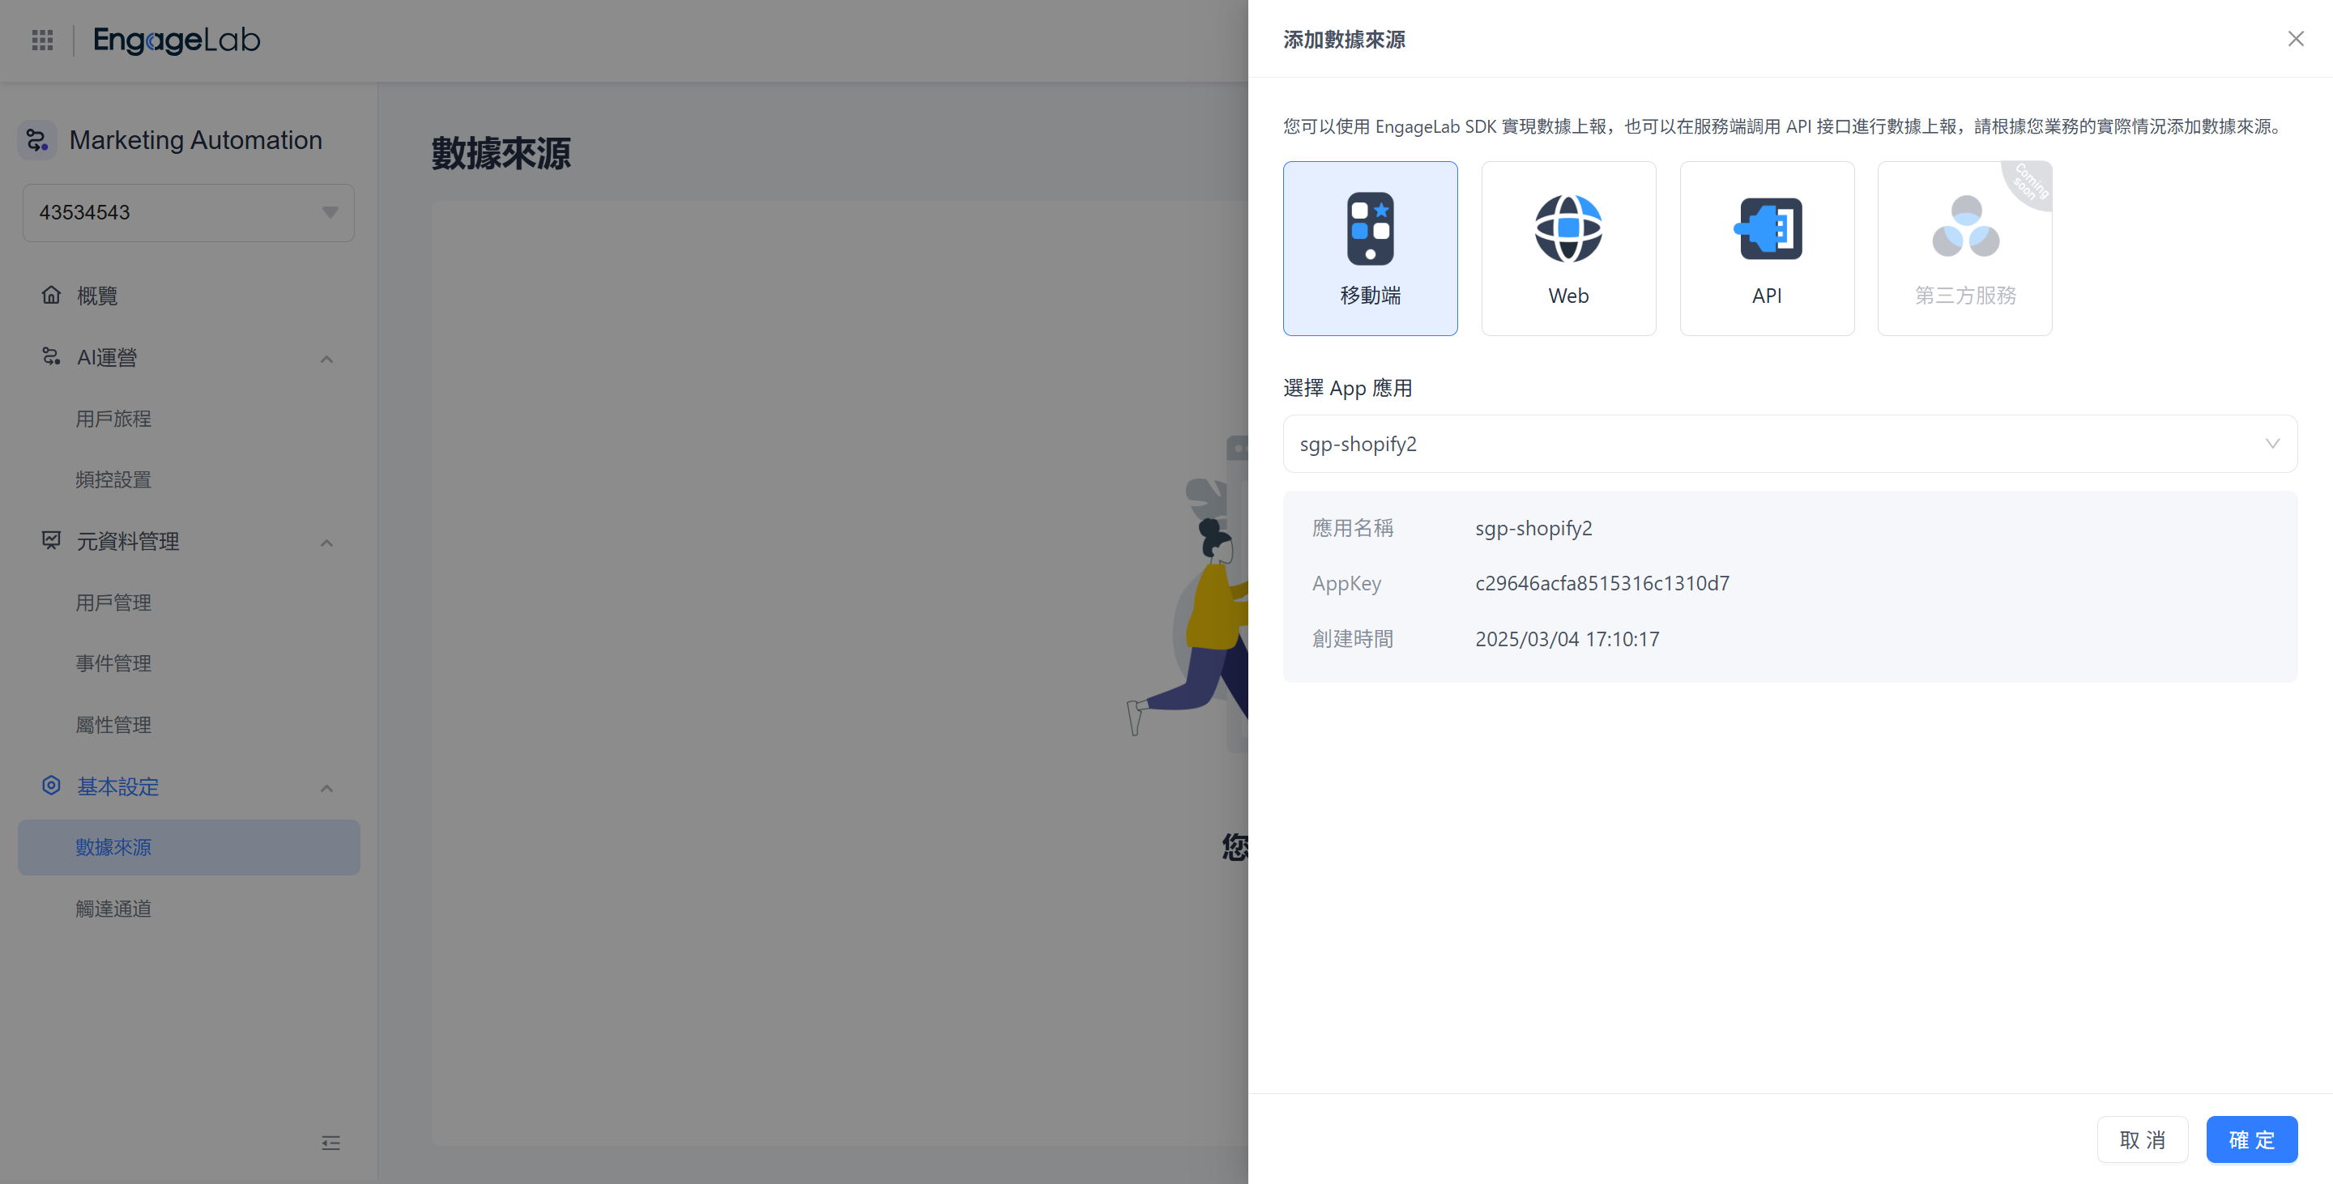This screenshot has width=2333, height=1184.
Task: Select the 移動端 data source option
Action: click(1371, 247)
